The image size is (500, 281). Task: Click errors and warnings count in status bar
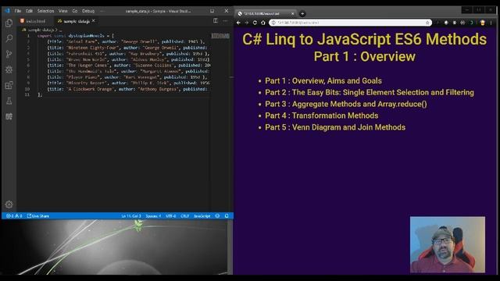14,215
